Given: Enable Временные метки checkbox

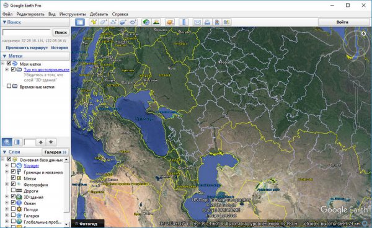Looking at the screenshot, I should pos(9,85).
